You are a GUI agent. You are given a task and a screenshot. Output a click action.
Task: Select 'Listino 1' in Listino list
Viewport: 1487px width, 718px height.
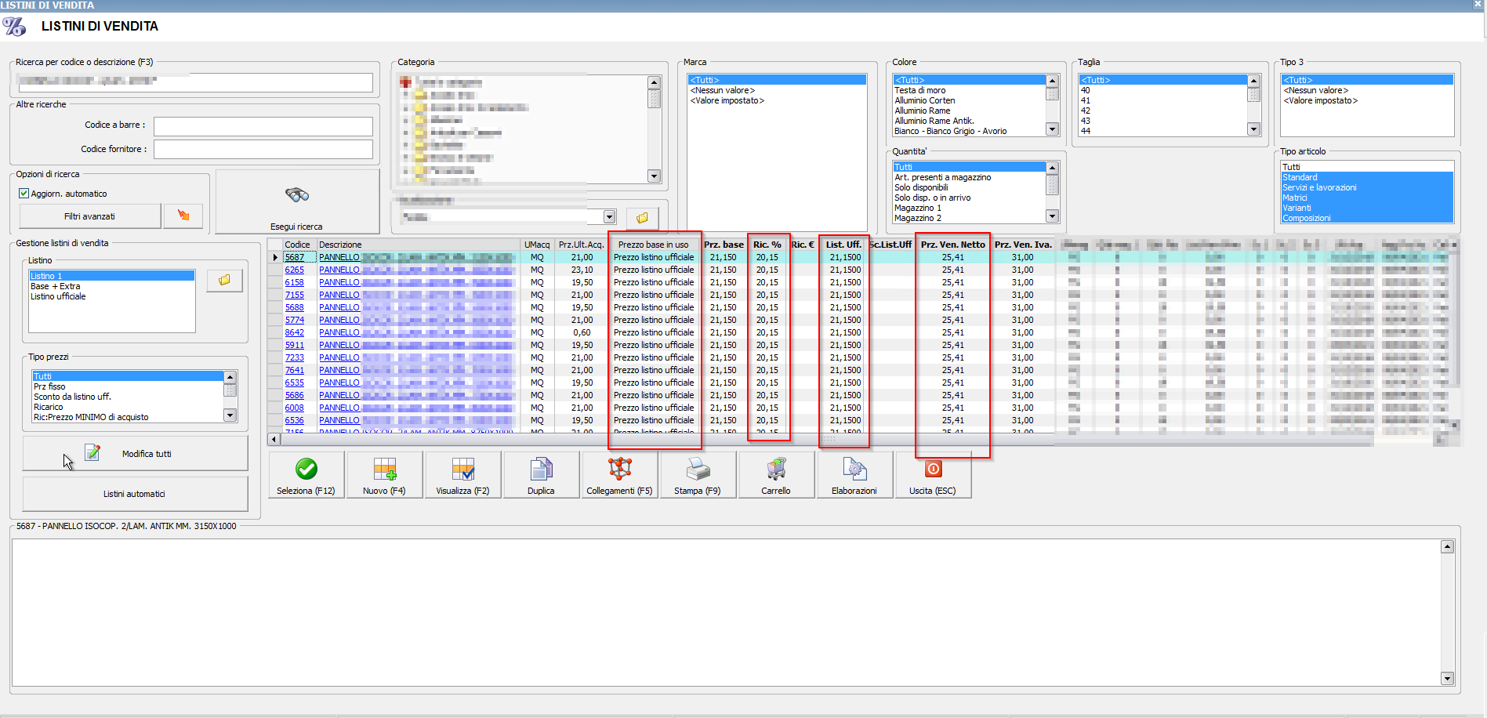pos(111,276)
